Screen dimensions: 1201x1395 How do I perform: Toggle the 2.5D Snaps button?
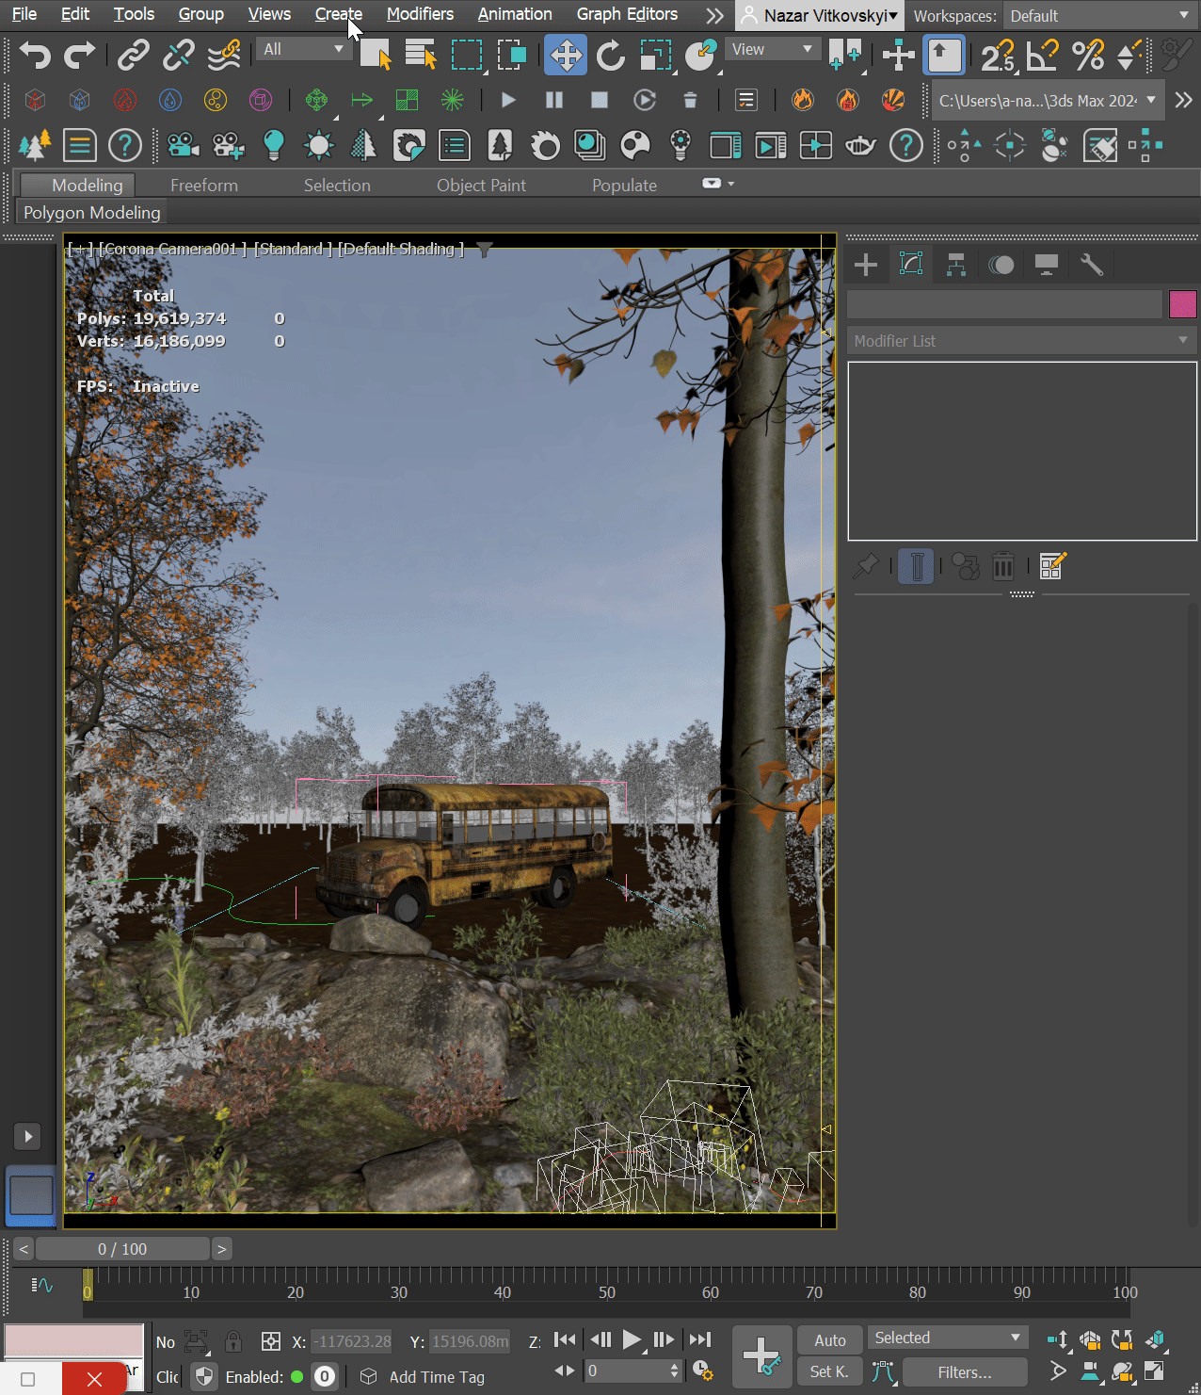coord(998,56)
